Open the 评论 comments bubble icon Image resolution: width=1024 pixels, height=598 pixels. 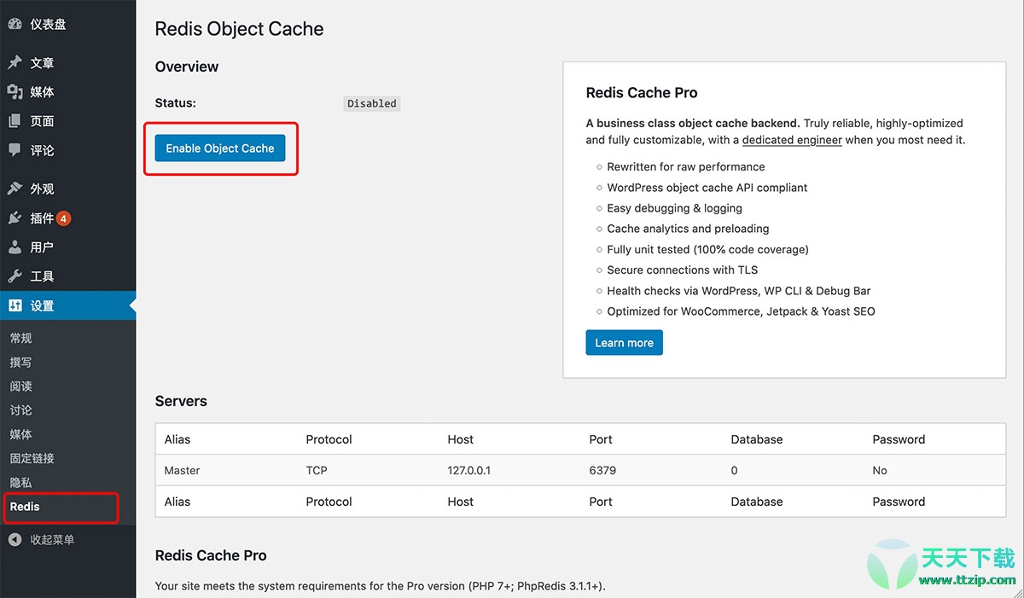(x=15, y=150)
